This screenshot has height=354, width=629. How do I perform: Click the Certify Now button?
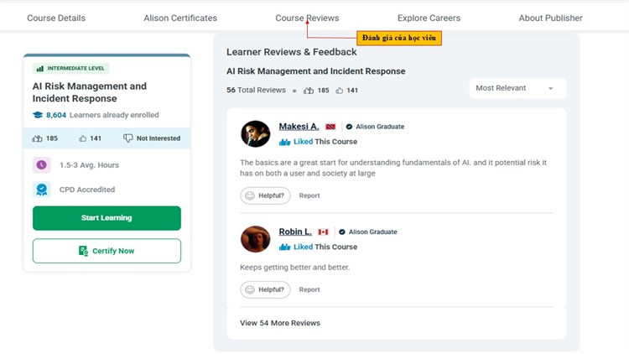pos(107,251)
